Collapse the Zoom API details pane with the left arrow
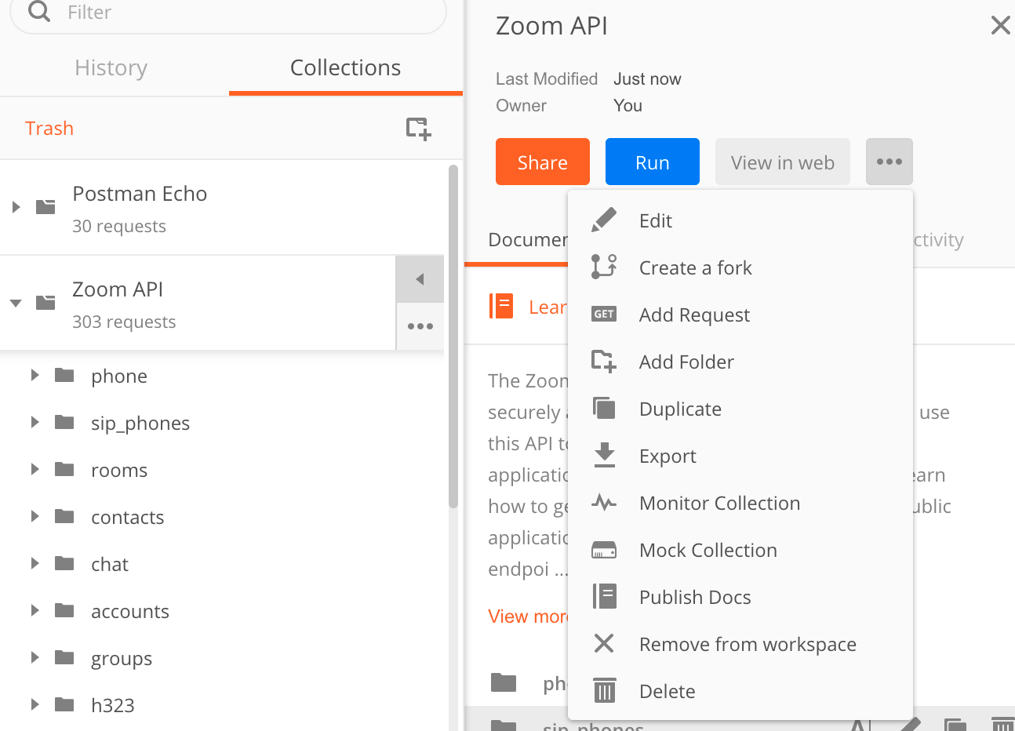Screen dimensions: 1015x731 [420, 279]
